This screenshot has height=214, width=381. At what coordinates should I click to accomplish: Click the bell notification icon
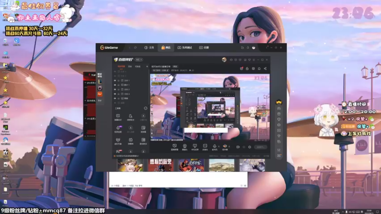click(x=259, y=68)
